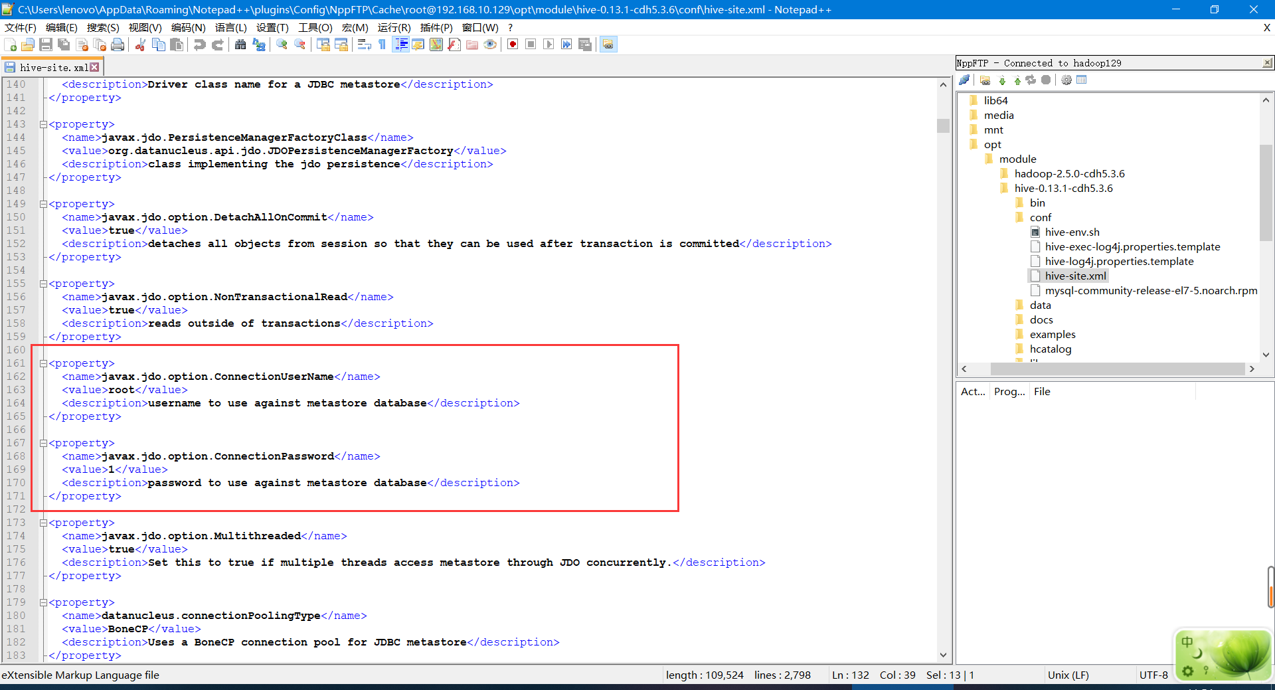This screenshot has height=690, width=1275.
Task: Show NppFTP messages window icon
Action: 1082,80
